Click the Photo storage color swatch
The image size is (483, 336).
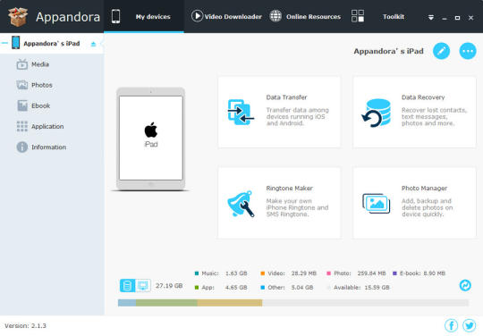(x=328, y=273)
